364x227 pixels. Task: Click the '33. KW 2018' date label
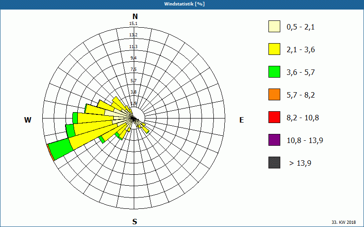[344, 222]
